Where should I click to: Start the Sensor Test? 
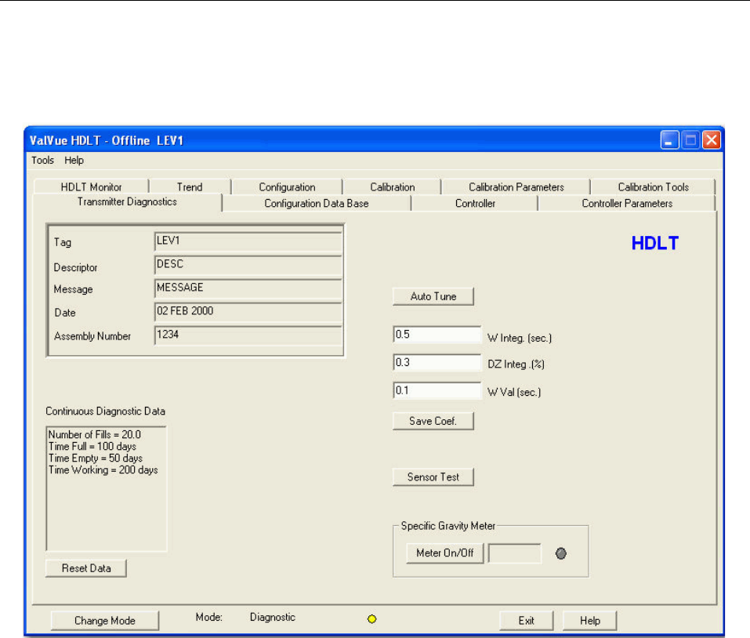coord(433,477)
